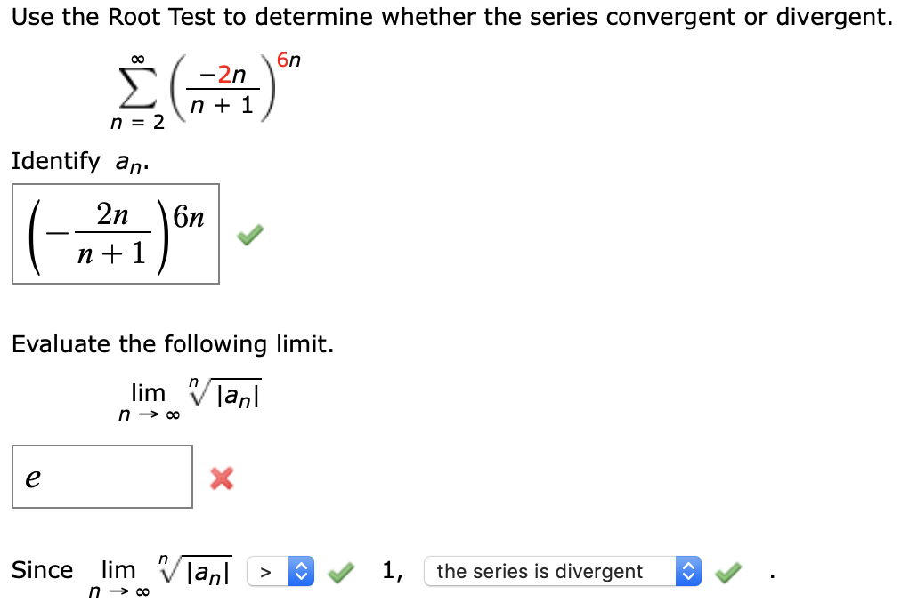Click the up-down chevron on the inequality selector
This screenshot has height=603, width=901.
tap(303, 571)
